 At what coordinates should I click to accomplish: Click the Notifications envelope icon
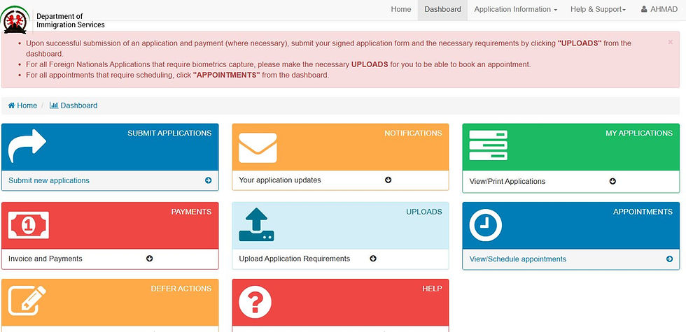258,148
